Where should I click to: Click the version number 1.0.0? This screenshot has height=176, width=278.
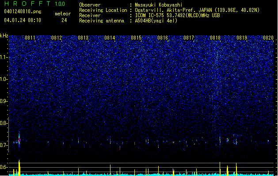click(60, 4)
